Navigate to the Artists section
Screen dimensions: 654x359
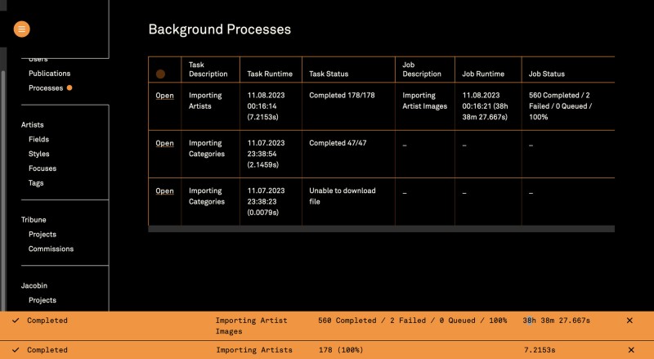pos(33,124)
